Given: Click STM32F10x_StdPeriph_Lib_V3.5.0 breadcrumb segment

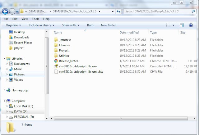Looking at the screenshot, I should coord(75,11).
